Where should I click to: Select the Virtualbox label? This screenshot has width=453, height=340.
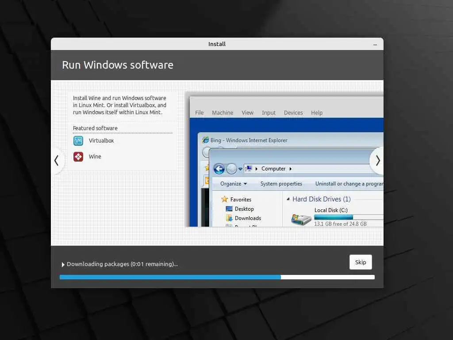101,140
